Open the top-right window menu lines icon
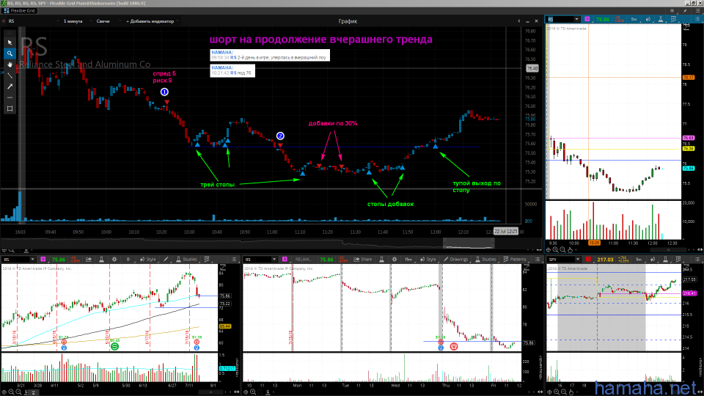 pyautogui.click(x=697, y=11)
